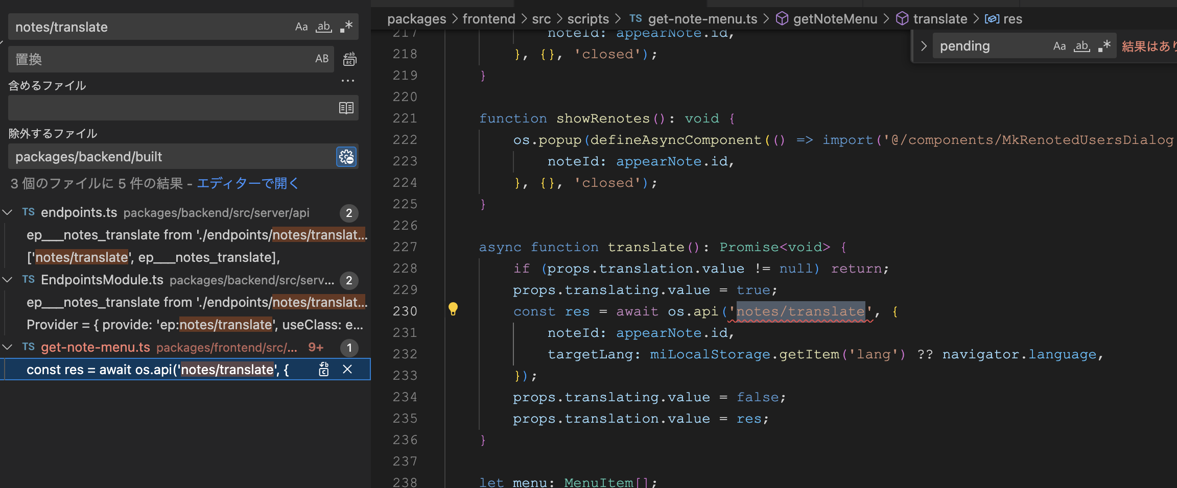
Task: Open the lightbulb quick fix on line 230
Action: pos(454,309)
